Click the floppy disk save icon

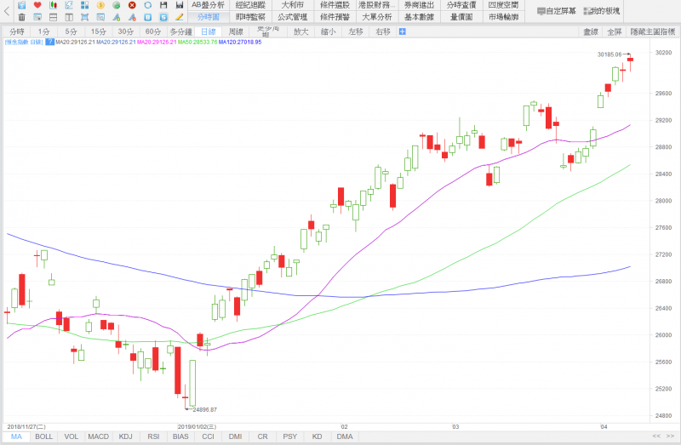[163, 5]
